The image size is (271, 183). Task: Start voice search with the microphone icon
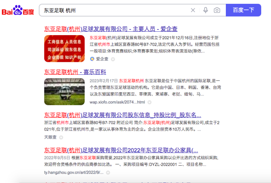[206, 10]
